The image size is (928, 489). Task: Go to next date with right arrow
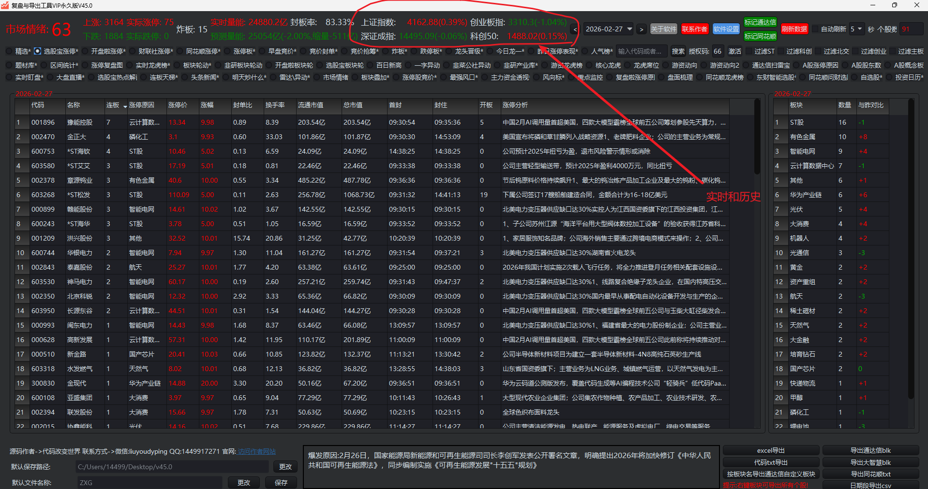tap(641, 29)
